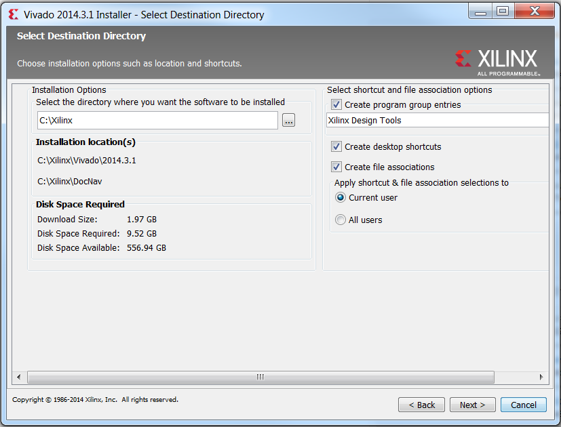The height and width of the screenshot is (427, 561).
Task: Edit the Xilinx Design Tools group name field
Action: tap(438, 121)
